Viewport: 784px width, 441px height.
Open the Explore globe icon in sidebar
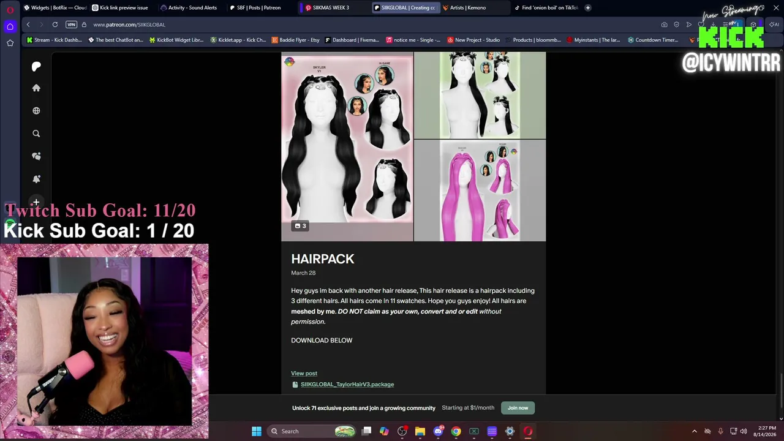pyautogui.click(x=36, y=111)
